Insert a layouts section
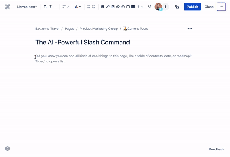This screenshot has height=157, width=230. [133, 7]
